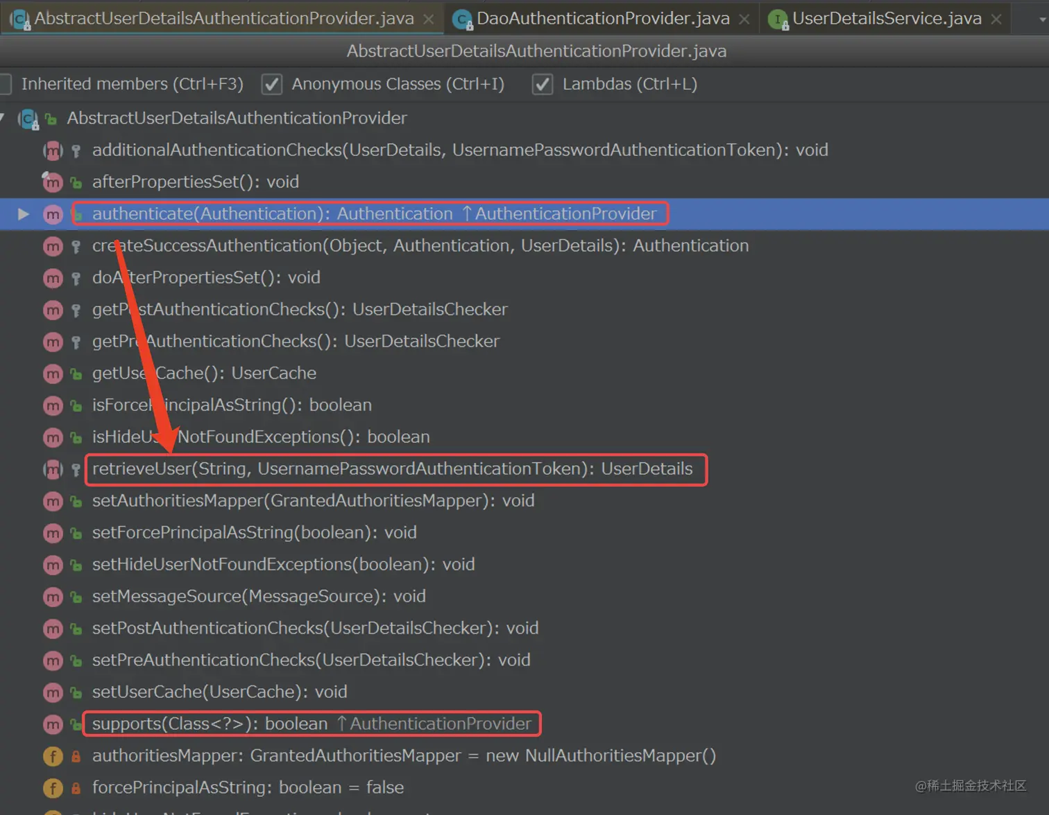Expand the authenticate(Authentication) method node
The width and height of the screenshot is (1049, 815).
(x=23, y=214)
